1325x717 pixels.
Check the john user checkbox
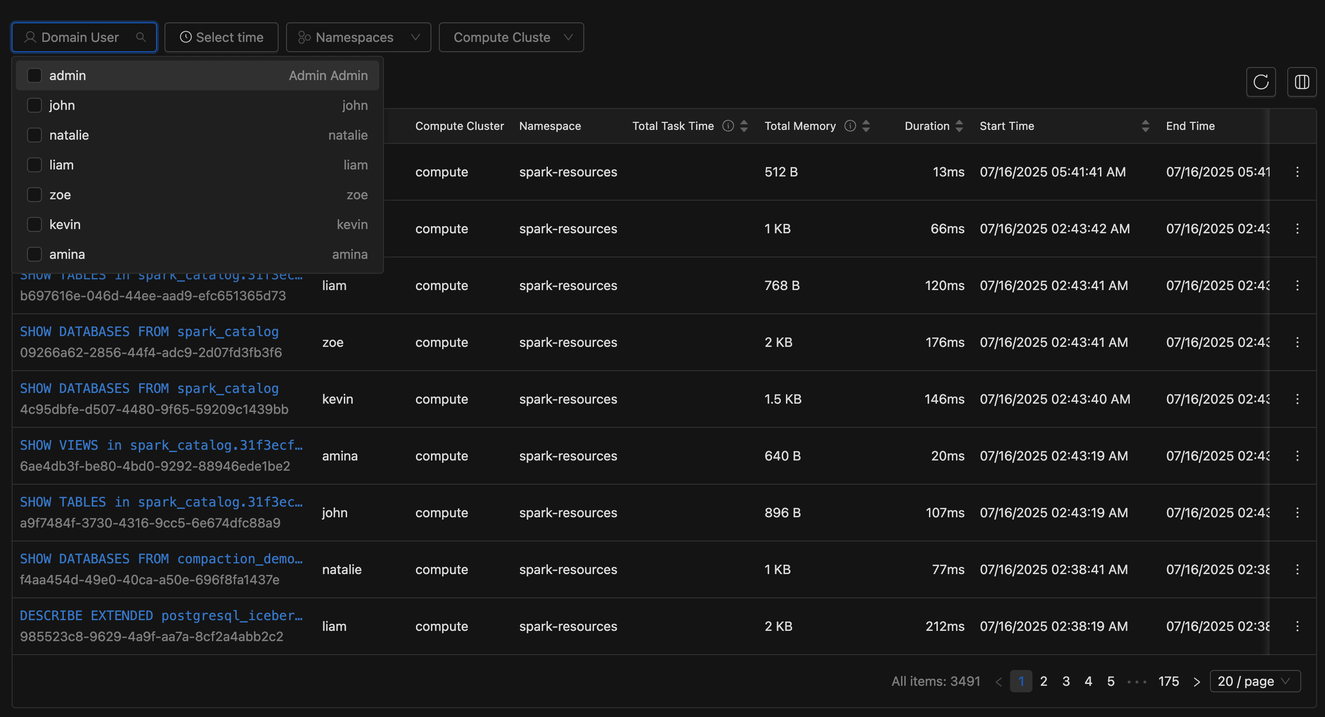click(34, 105)
